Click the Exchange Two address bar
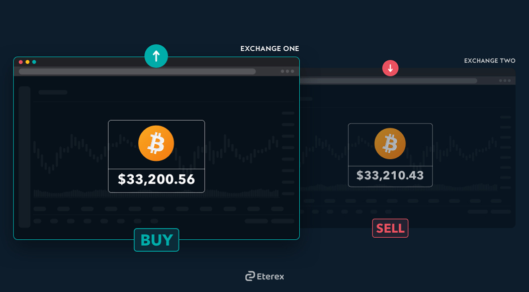 click(388, 80)
